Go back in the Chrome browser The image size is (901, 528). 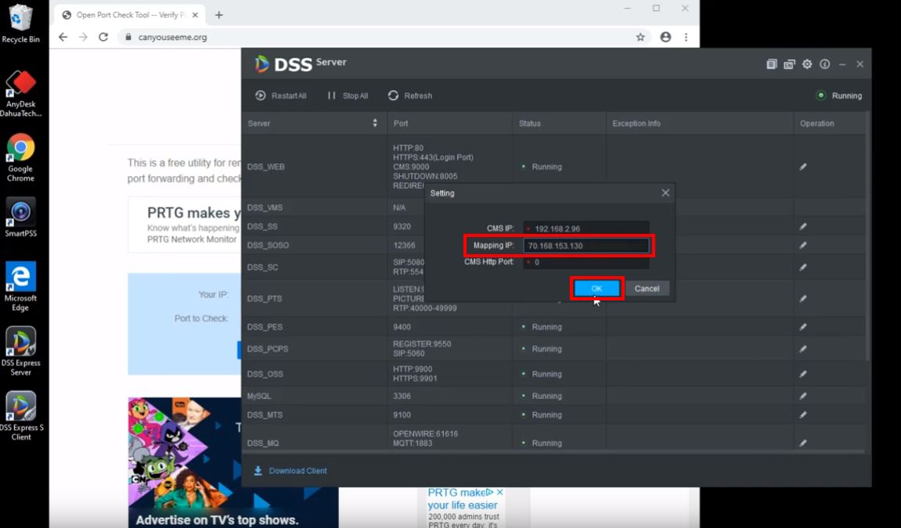[x=63, y=37]
